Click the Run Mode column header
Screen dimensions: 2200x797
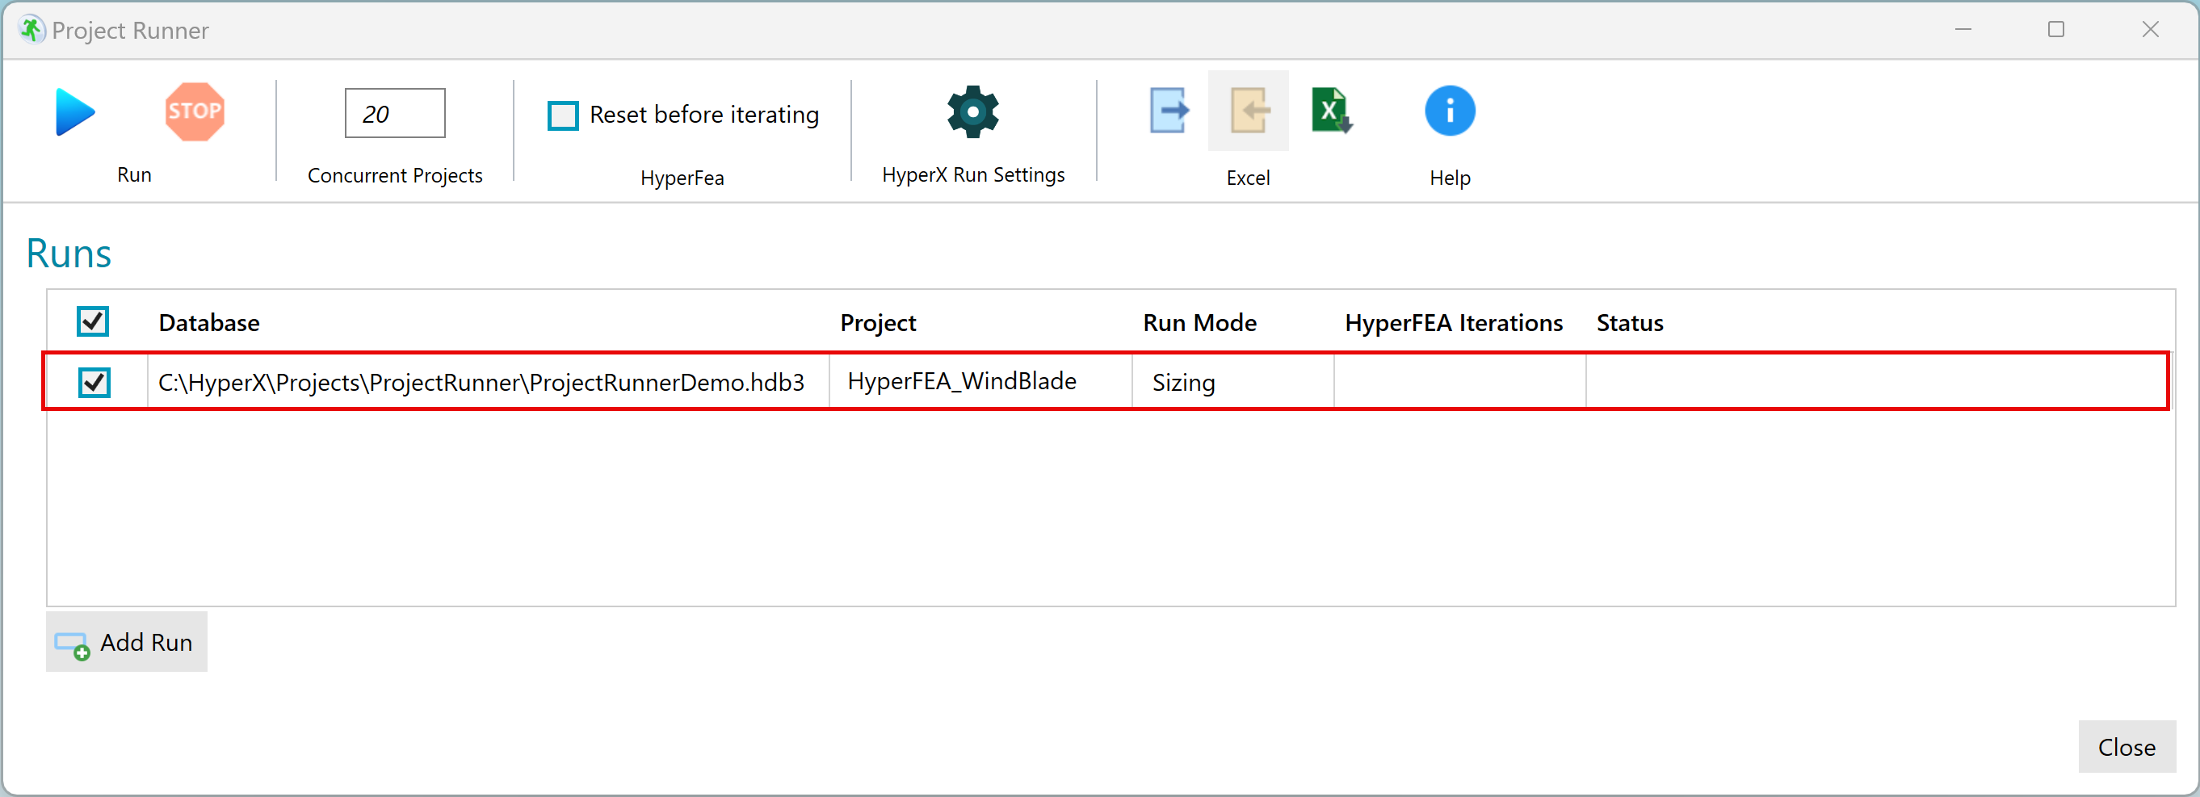tap(1200, 323)
